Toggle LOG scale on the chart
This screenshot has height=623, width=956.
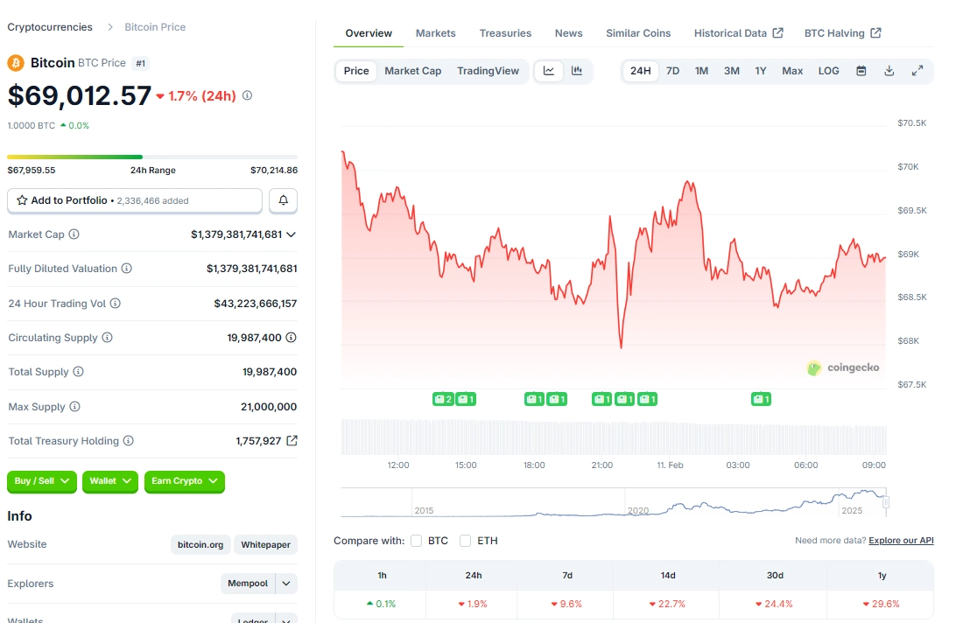828,70
